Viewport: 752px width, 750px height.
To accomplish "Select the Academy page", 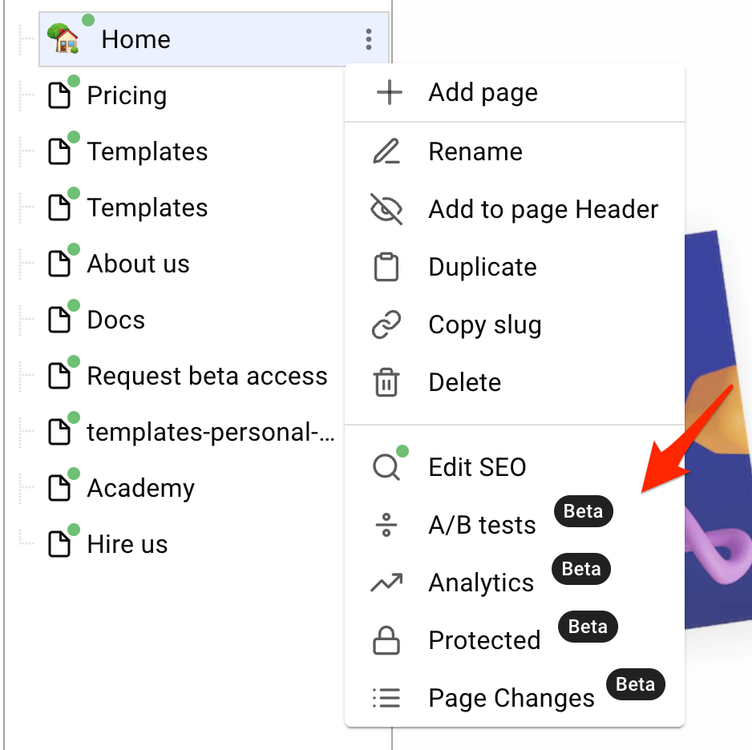I will tap(141, 488).
